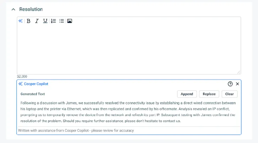Screen dimensions: 258x143
Task: Open Copilot from the editor toolbar sparkle icon
Action: point(21,21)
